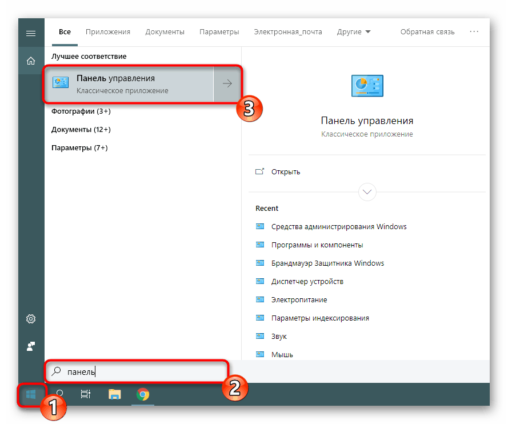Image resolution: width=508 pixels, height=424 pixels.
Task: Click the Control Panel icon in best match
Action: pos(61,83)
